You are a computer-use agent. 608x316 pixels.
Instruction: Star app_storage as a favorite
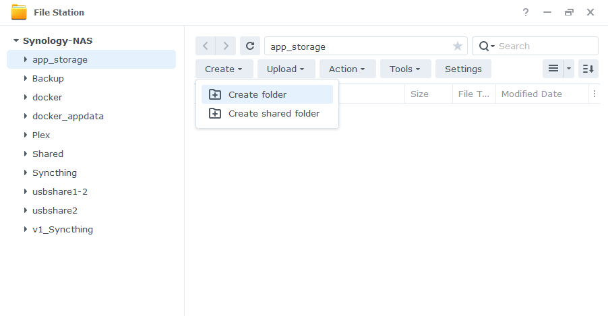pos(458,46)
